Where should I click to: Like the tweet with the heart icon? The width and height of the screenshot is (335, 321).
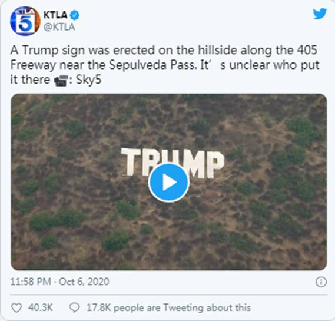tap(16, 308)
